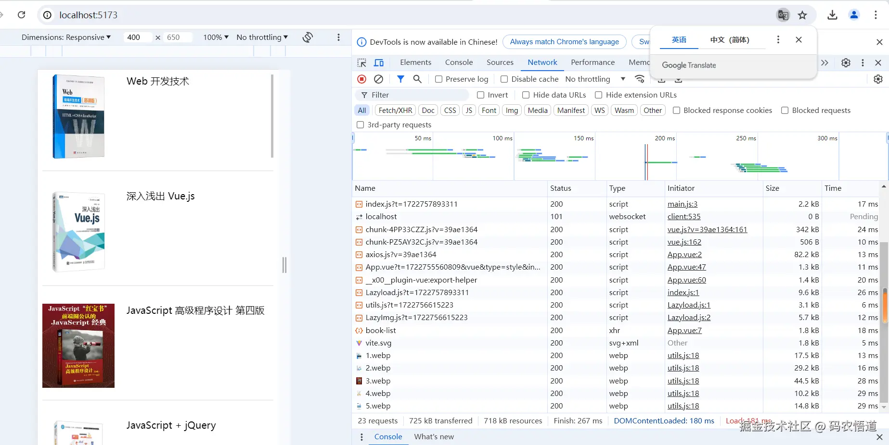This screenshot has width=889, height=445.
Task: Open initiator link main.js:3
Action: point(683,204)
